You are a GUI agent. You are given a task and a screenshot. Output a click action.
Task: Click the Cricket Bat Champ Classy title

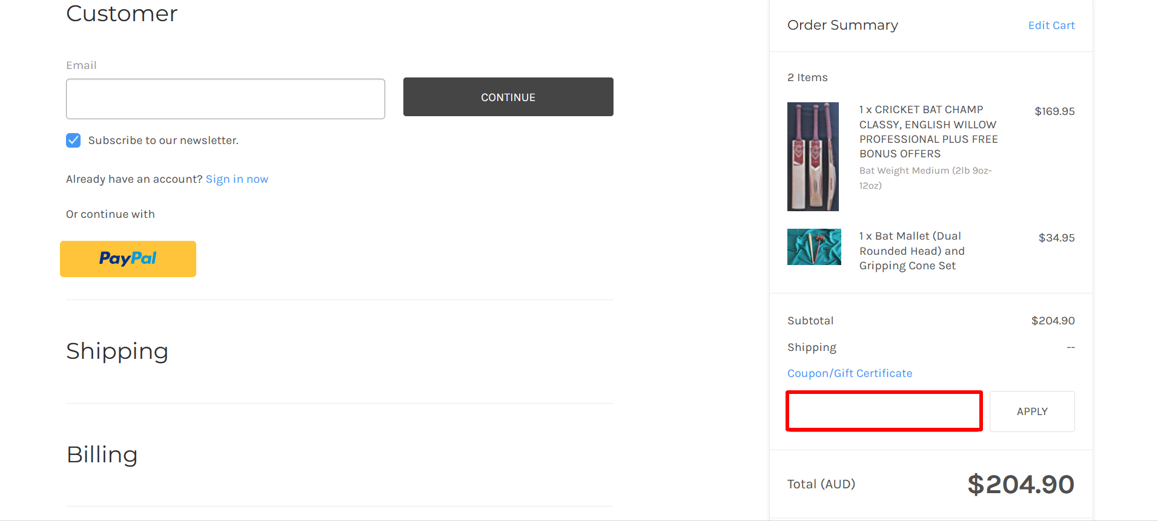point(928,132)
